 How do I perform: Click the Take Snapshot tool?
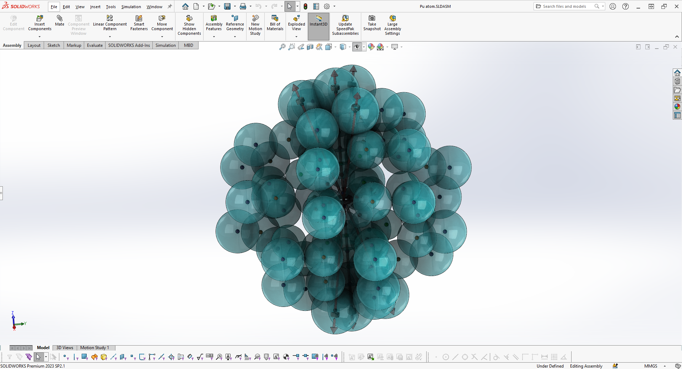coord(372,25)
